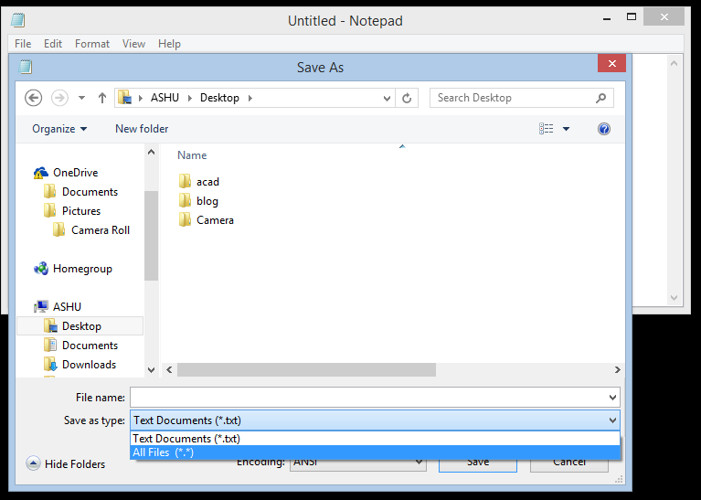This screenshot has width=701, height=500.
Task: Click the horizontal scrollbar left arrow
Action: coord(169,370)
